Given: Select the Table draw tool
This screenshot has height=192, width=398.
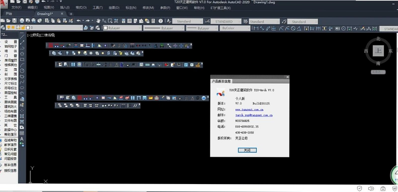Looking at the screenshot, I should coord(22,133).
